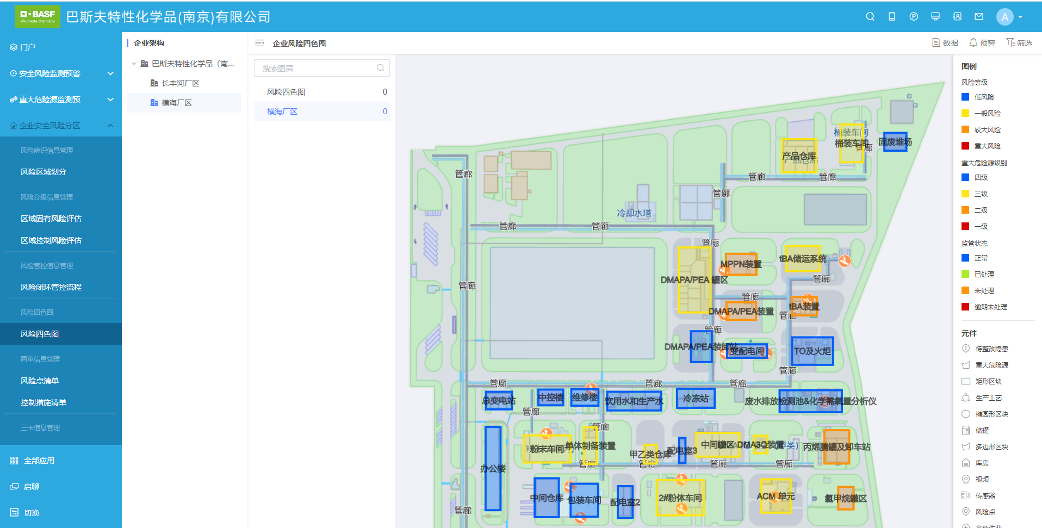Click the 预警 alert button
Image resolution: width=1042 pixels, height=528 pixels.
(982, 43)
